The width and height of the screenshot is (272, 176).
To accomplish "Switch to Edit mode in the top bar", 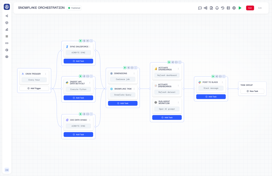I will click(x=260, y=8).
